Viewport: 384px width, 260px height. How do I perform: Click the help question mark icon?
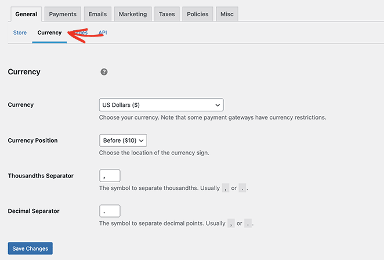click(x=104, y=72)
